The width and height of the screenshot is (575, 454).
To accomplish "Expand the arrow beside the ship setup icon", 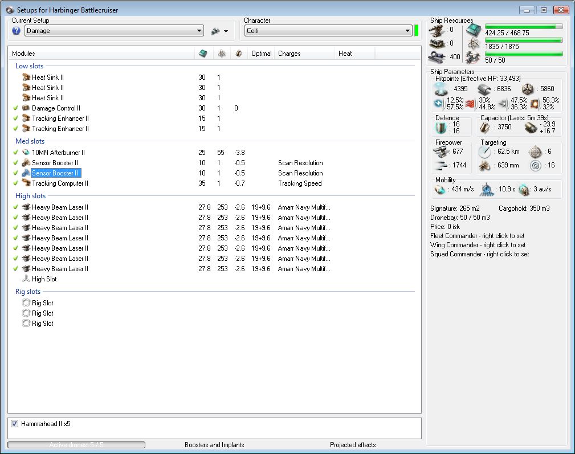I will pyautogui.click(x=226, y=31).
